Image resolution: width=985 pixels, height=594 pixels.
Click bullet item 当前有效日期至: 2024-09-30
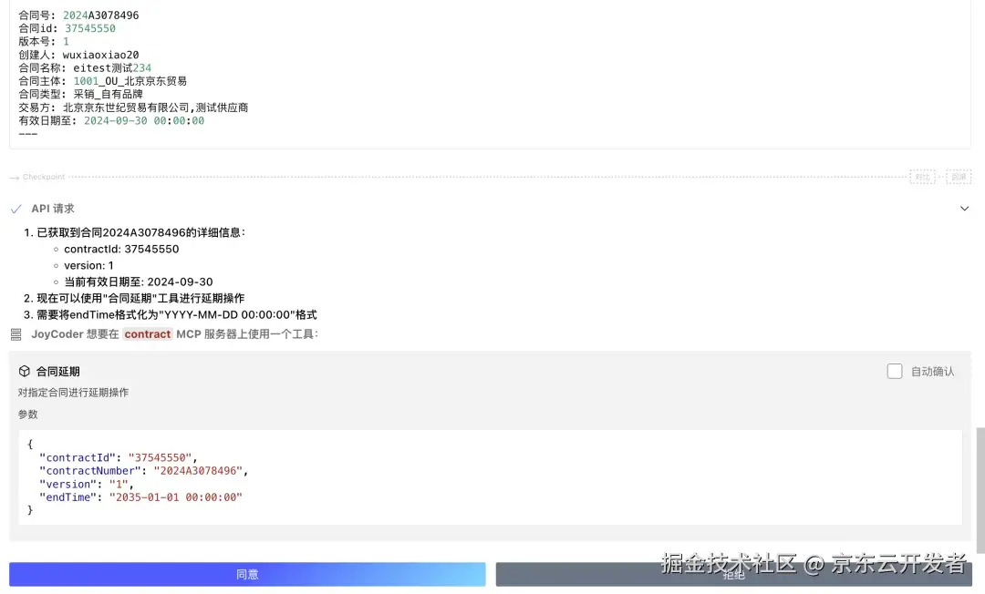pos(137,282)
